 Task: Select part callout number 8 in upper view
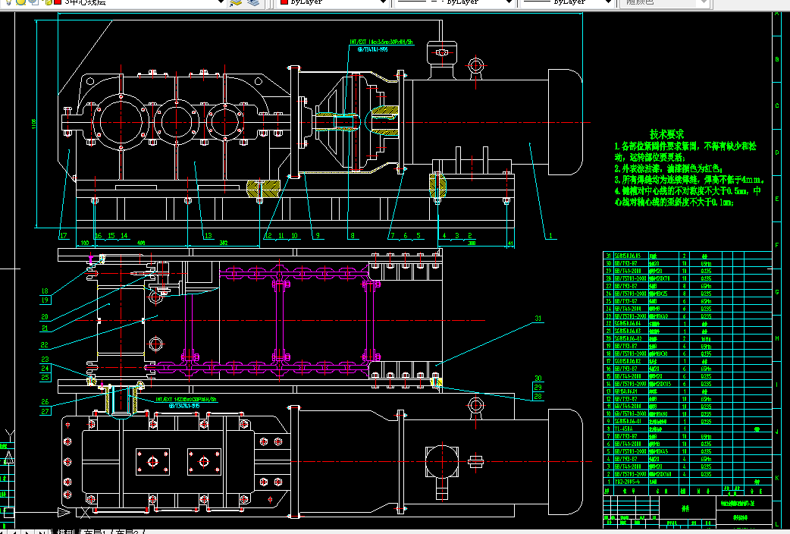353,235
